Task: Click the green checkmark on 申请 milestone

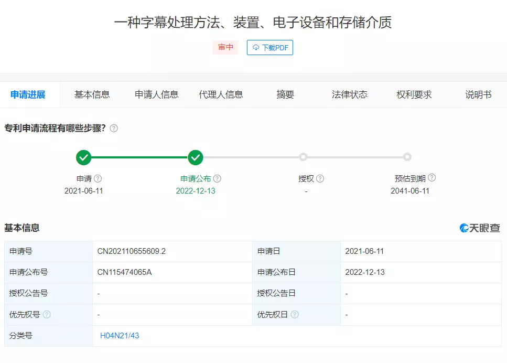Action: 84,157
